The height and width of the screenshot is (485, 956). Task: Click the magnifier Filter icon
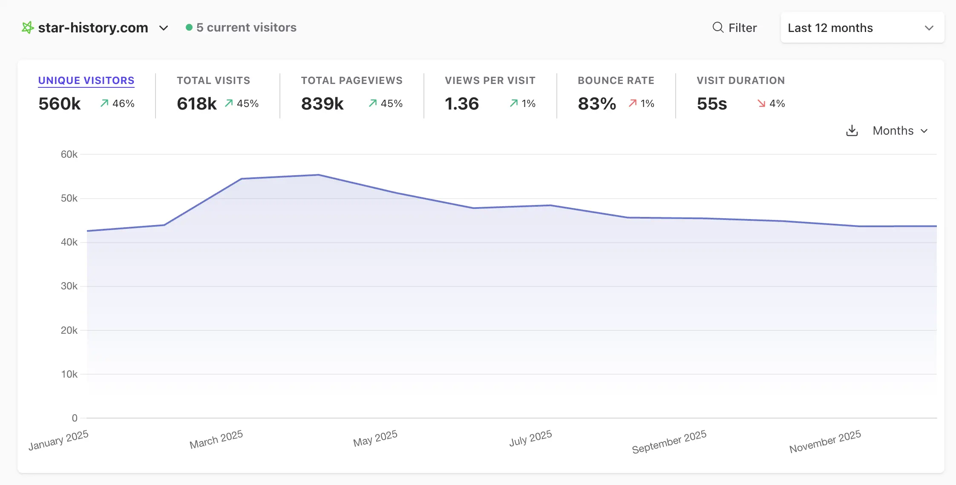point(718,28)
